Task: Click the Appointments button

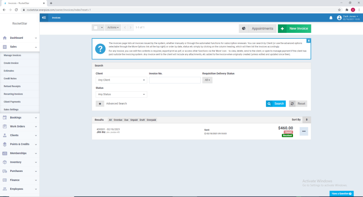Action: point(258,29)
